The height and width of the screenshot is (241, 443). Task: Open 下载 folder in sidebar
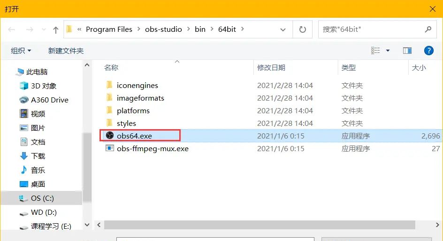click(38, 156)
